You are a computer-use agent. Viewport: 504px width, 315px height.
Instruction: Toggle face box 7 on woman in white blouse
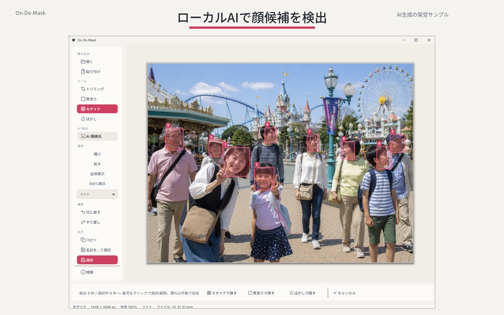coord(313,143)
